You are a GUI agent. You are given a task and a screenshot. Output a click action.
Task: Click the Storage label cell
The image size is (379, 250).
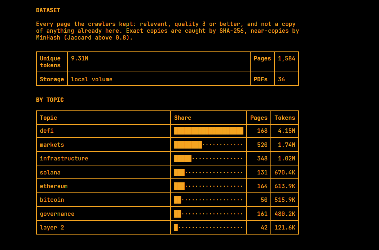pos(52,79)
